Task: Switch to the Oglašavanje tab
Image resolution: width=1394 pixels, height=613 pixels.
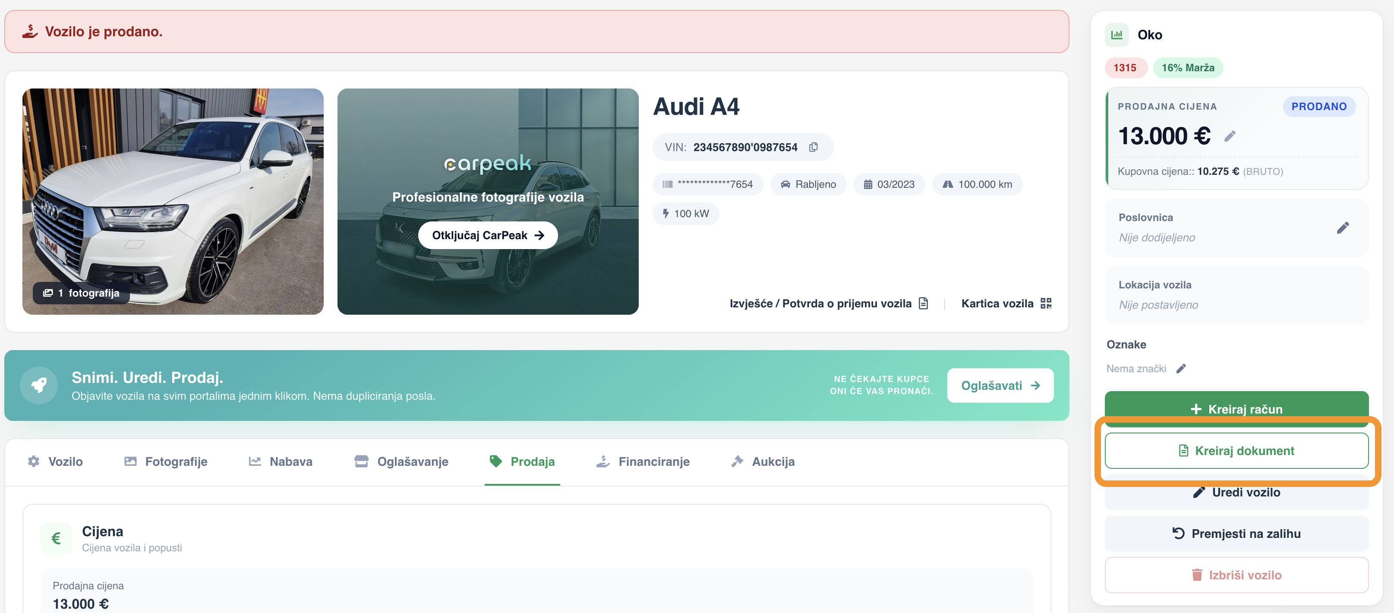Action: (401, 461)
